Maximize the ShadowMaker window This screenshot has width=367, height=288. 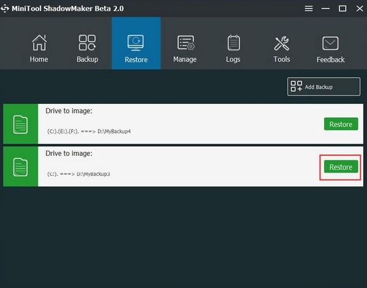tap(343, 9)
